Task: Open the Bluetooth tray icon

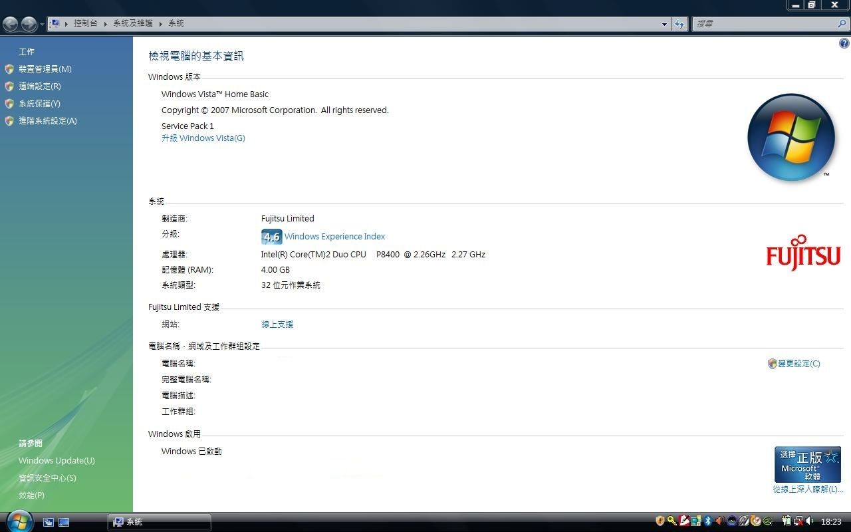Action: pos(708,521)
